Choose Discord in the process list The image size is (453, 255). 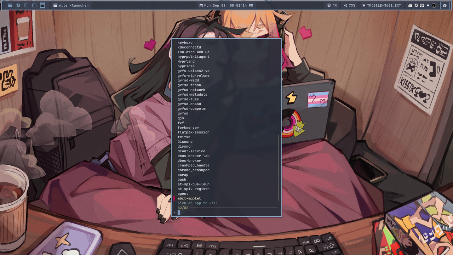[x=185, y=142]
